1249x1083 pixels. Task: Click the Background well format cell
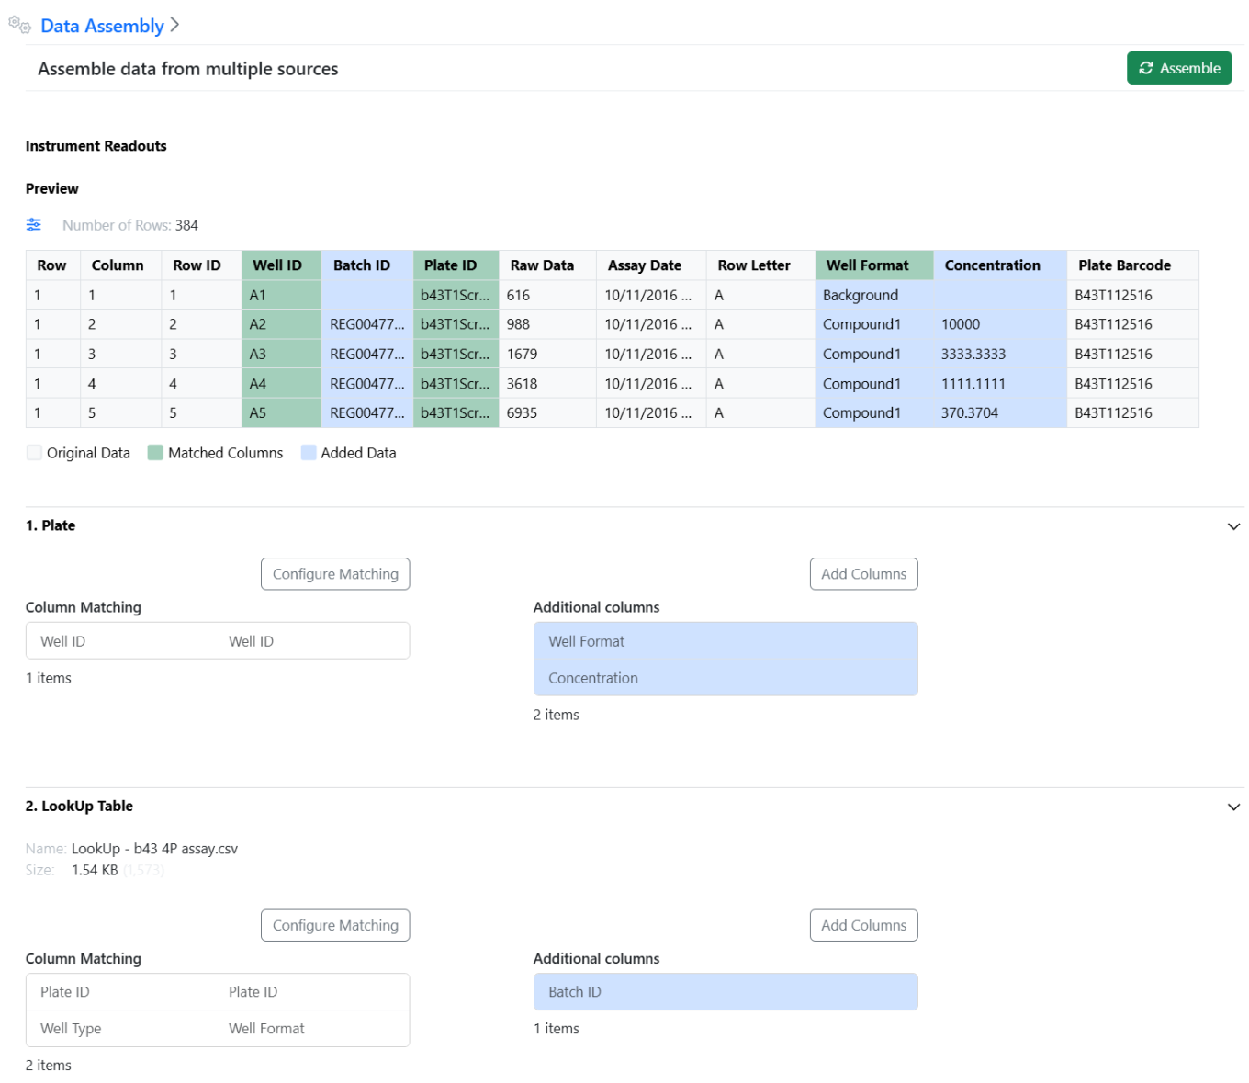[874, 295]
